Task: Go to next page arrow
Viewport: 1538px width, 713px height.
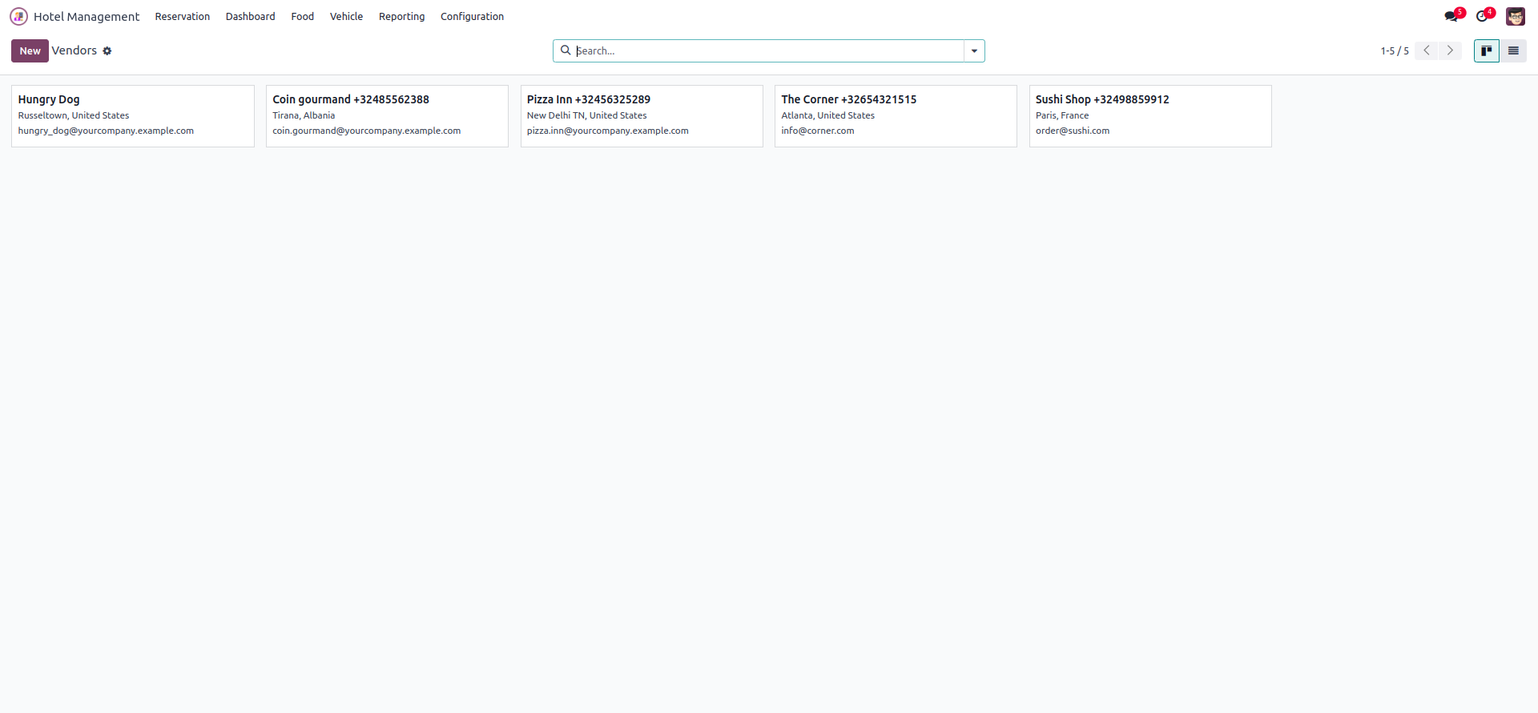Action: click(1450, 50)
